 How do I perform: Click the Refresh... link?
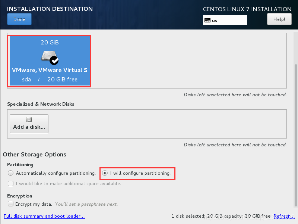click(284, 216)
